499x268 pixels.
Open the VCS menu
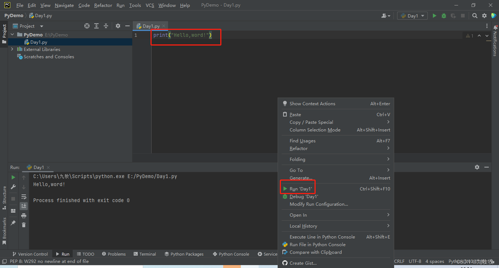pyautogui.click(x=150, y=5)
